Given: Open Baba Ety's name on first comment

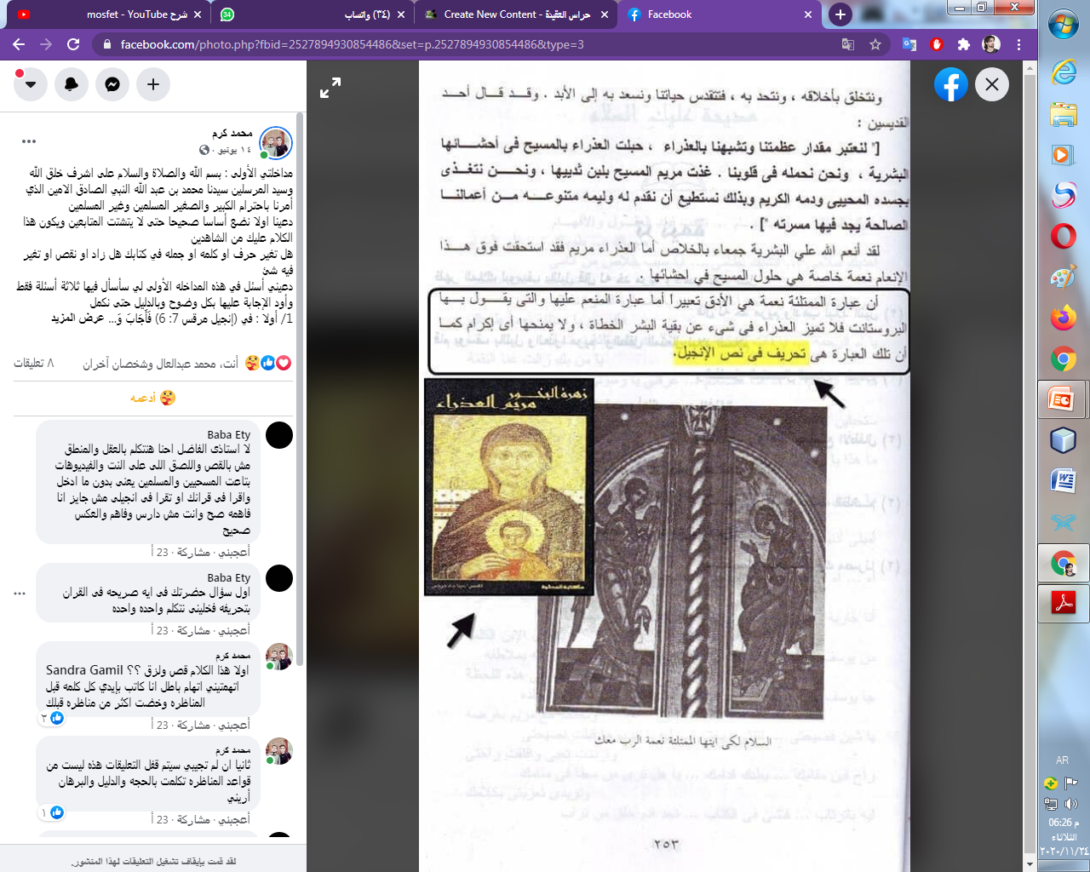Looking at the screenshot, I should tap(229, 434).
